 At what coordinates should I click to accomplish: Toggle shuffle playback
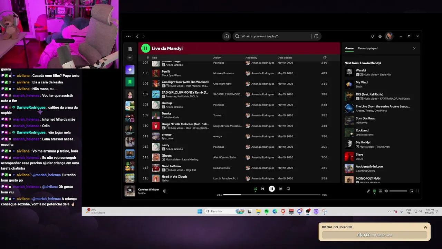click(x=255, y=189)
